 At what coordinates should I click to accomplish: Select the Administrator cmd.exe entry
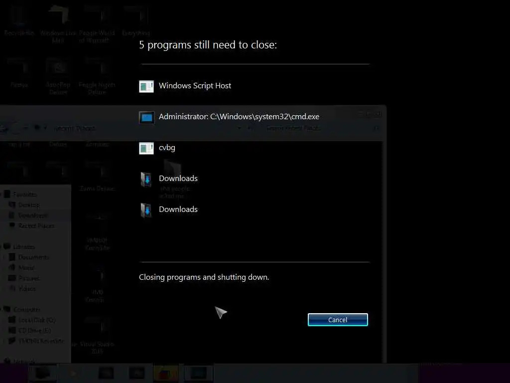point(239,117)
